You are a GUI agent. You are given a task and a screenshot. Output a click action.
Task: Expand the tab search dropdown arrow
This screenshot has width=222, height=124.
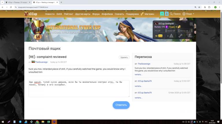[2, 2]
